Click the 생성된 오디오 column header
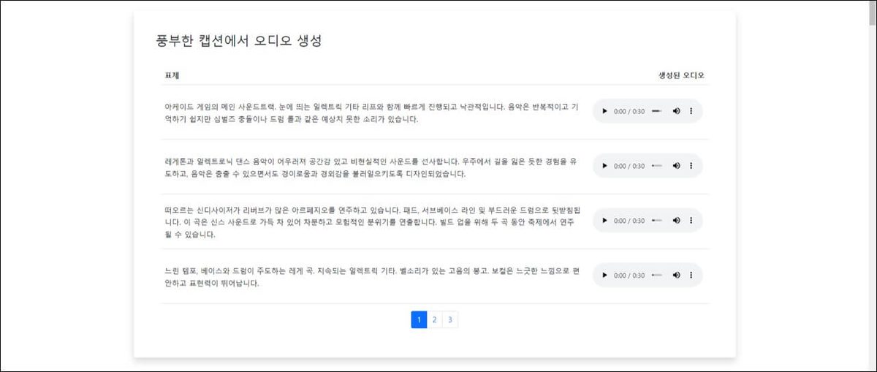The image size is (877, 372). (681, 75)
